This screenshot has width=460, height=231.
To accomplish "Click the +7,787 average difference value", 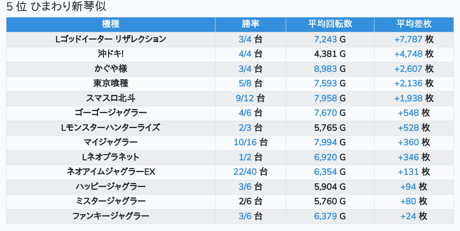I will point(408,39).
